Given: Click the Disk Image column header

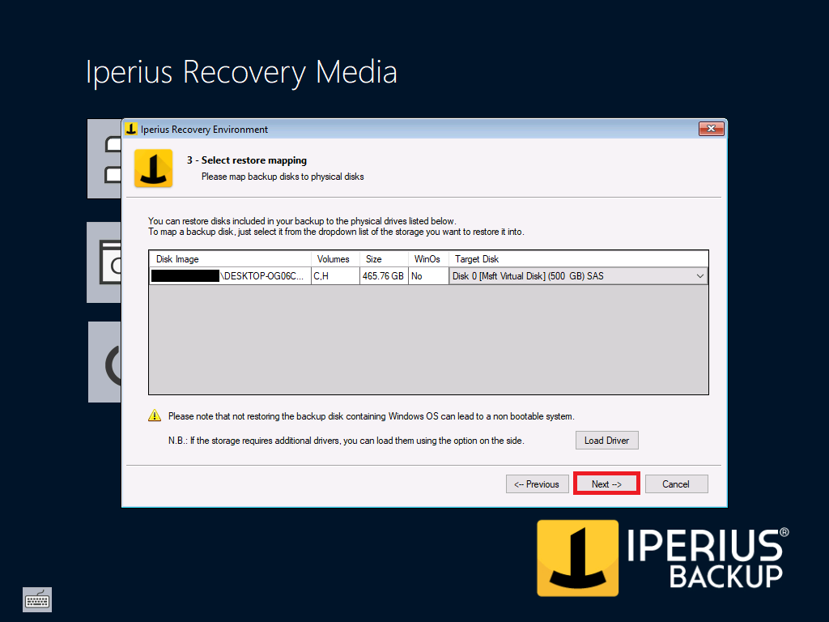Looking at the screenshot, I should pyautogui.click(x=231, y=259).
